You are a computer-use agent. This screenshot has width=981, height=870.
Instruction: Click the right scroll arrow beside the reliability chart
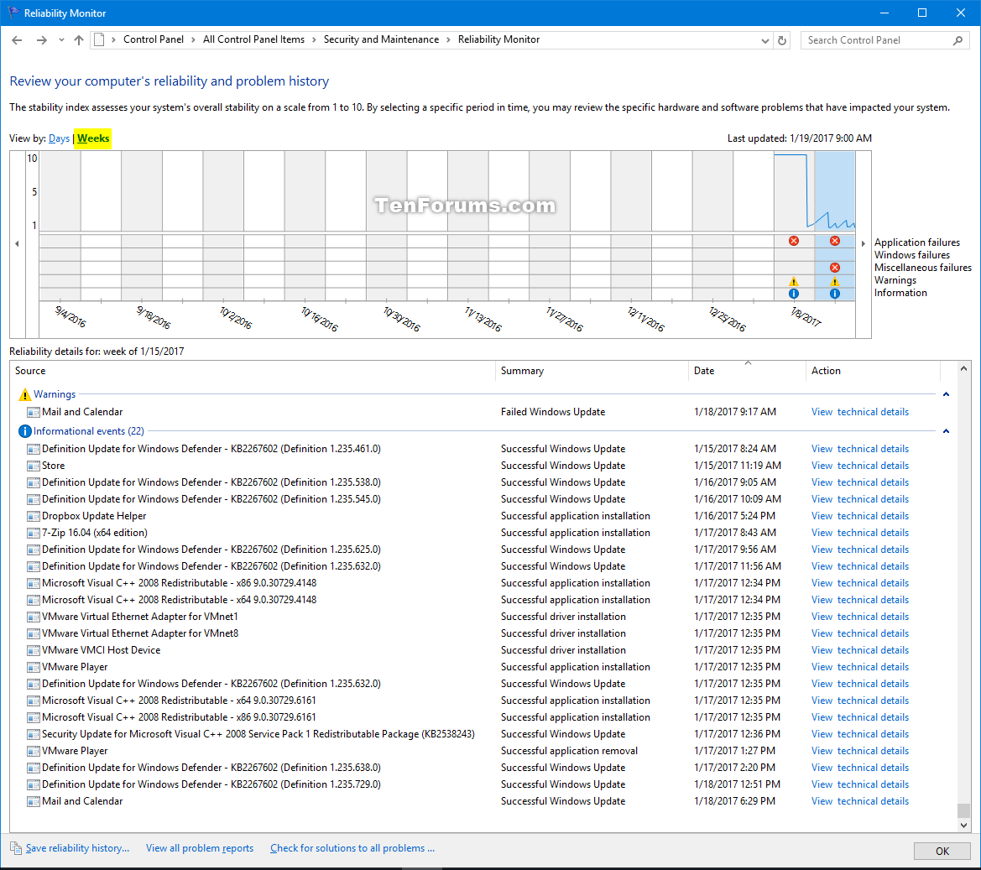coord(864,242)
